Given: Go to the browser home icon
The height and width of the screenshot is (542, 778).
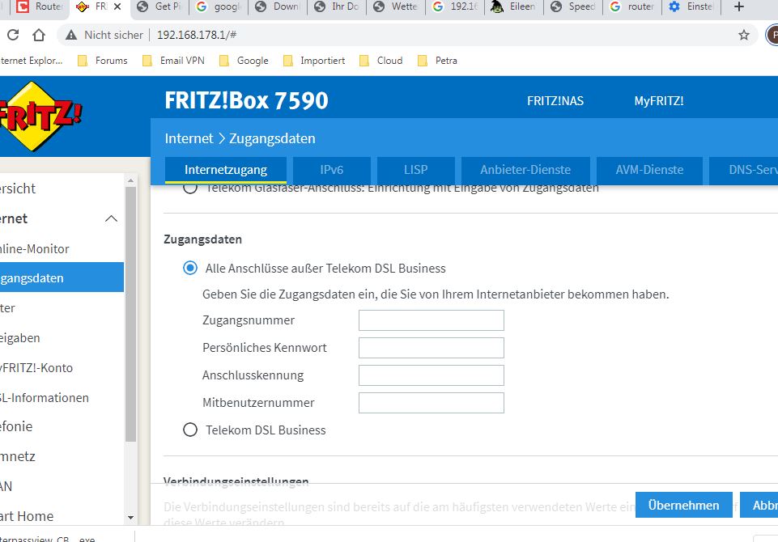Looking at the screenshot, I should pyautogui.click(x=39, y=35).
